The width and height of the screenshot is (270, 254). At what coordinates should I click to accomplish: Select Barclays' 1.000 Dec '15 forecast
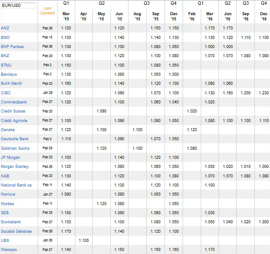tap(174, 74)
